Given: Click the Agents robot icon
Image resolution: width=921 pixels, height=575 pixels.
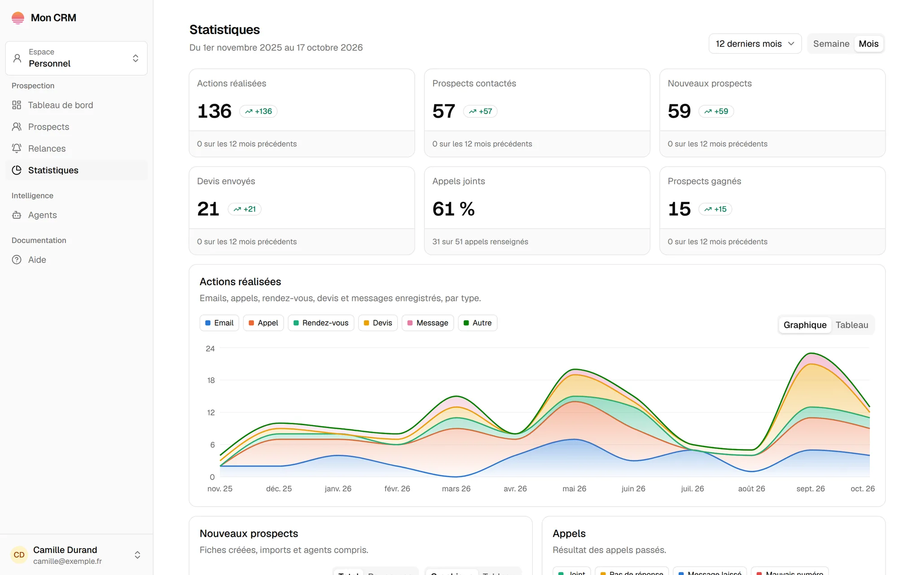Looking at the screenshot, I should [x=17, y=215].
